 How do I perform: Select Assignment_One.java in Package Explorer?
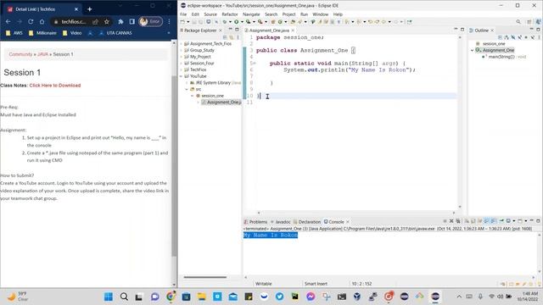click(x=221, y=102)
